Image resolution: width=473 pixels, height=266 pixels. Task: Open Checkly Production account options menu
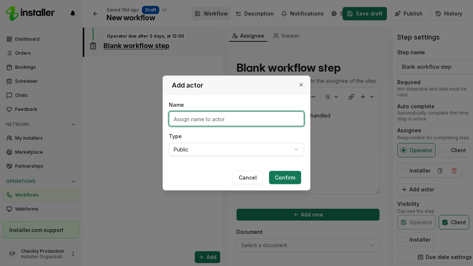pos(73,254)
